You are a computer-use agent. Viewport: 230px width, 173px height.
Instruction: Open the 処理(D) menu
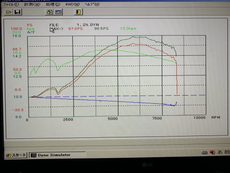pyautogui.click(x=53, y=4)
